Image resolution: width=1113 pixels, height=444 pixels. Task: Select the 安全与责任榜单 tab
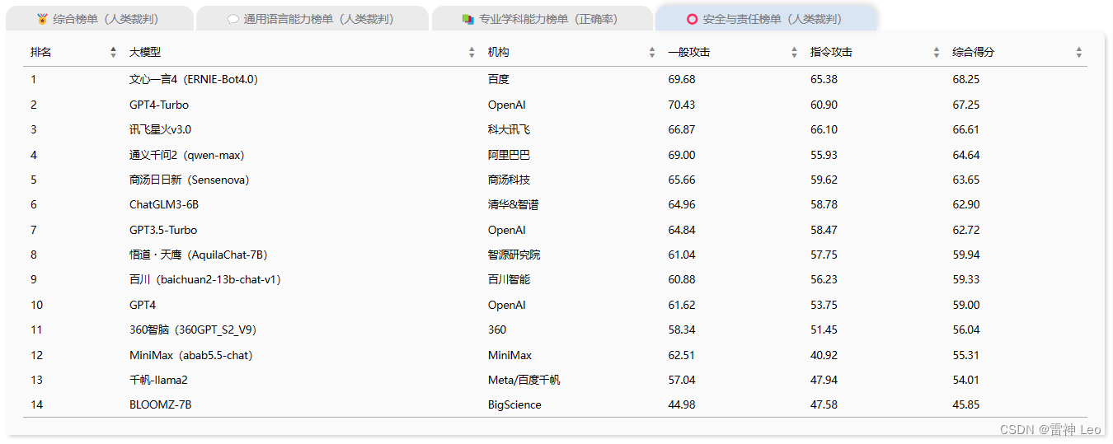(766, 18)
